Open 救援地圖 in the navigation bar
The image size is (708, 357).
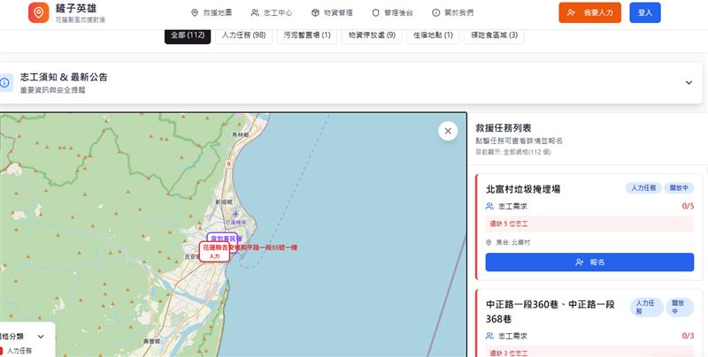[x=212, y=12]
